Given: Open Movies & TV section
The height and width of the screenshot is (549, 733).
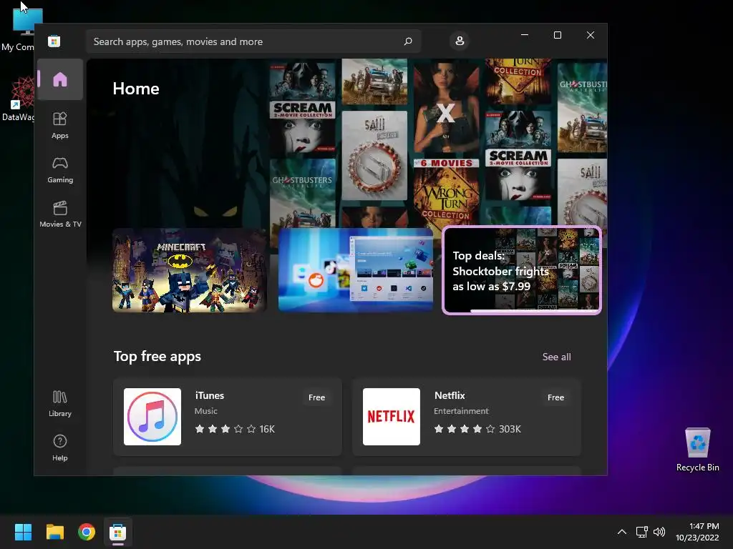Looking at the screenshot, I should coord(60,214).
